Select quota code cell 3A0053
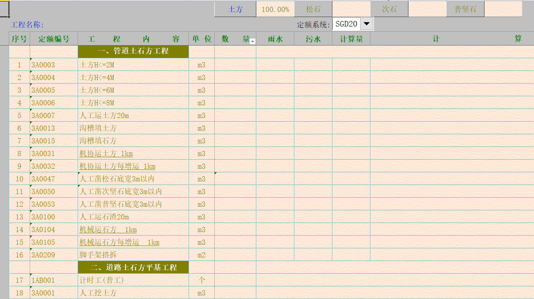The image size is (534, 299). tap(54, 204)
